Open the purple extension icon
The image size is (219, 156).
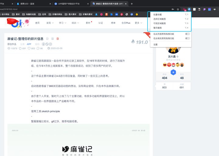[204, 9]
